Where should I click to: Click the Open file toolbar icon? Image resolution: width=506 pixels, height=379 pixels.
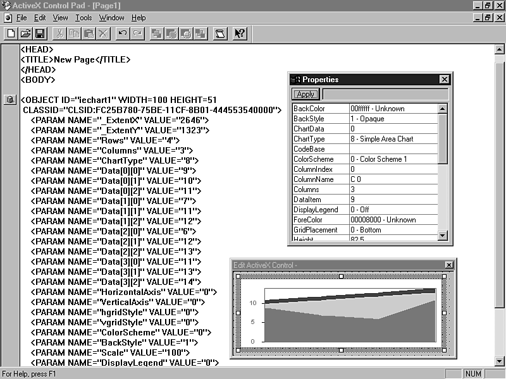coord(25,33)
